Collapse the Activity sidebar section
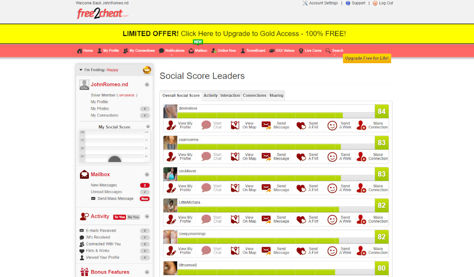474x277 pixels. click(147, 217)
